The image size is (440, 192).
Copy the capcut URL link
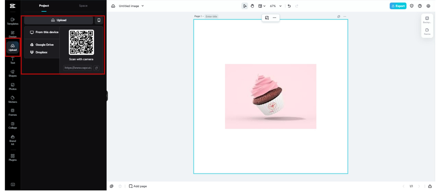click(97, 68)
